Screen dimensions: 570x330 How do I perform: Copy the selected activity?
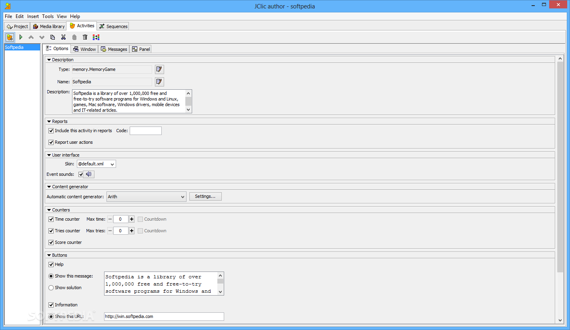[52, 37]
